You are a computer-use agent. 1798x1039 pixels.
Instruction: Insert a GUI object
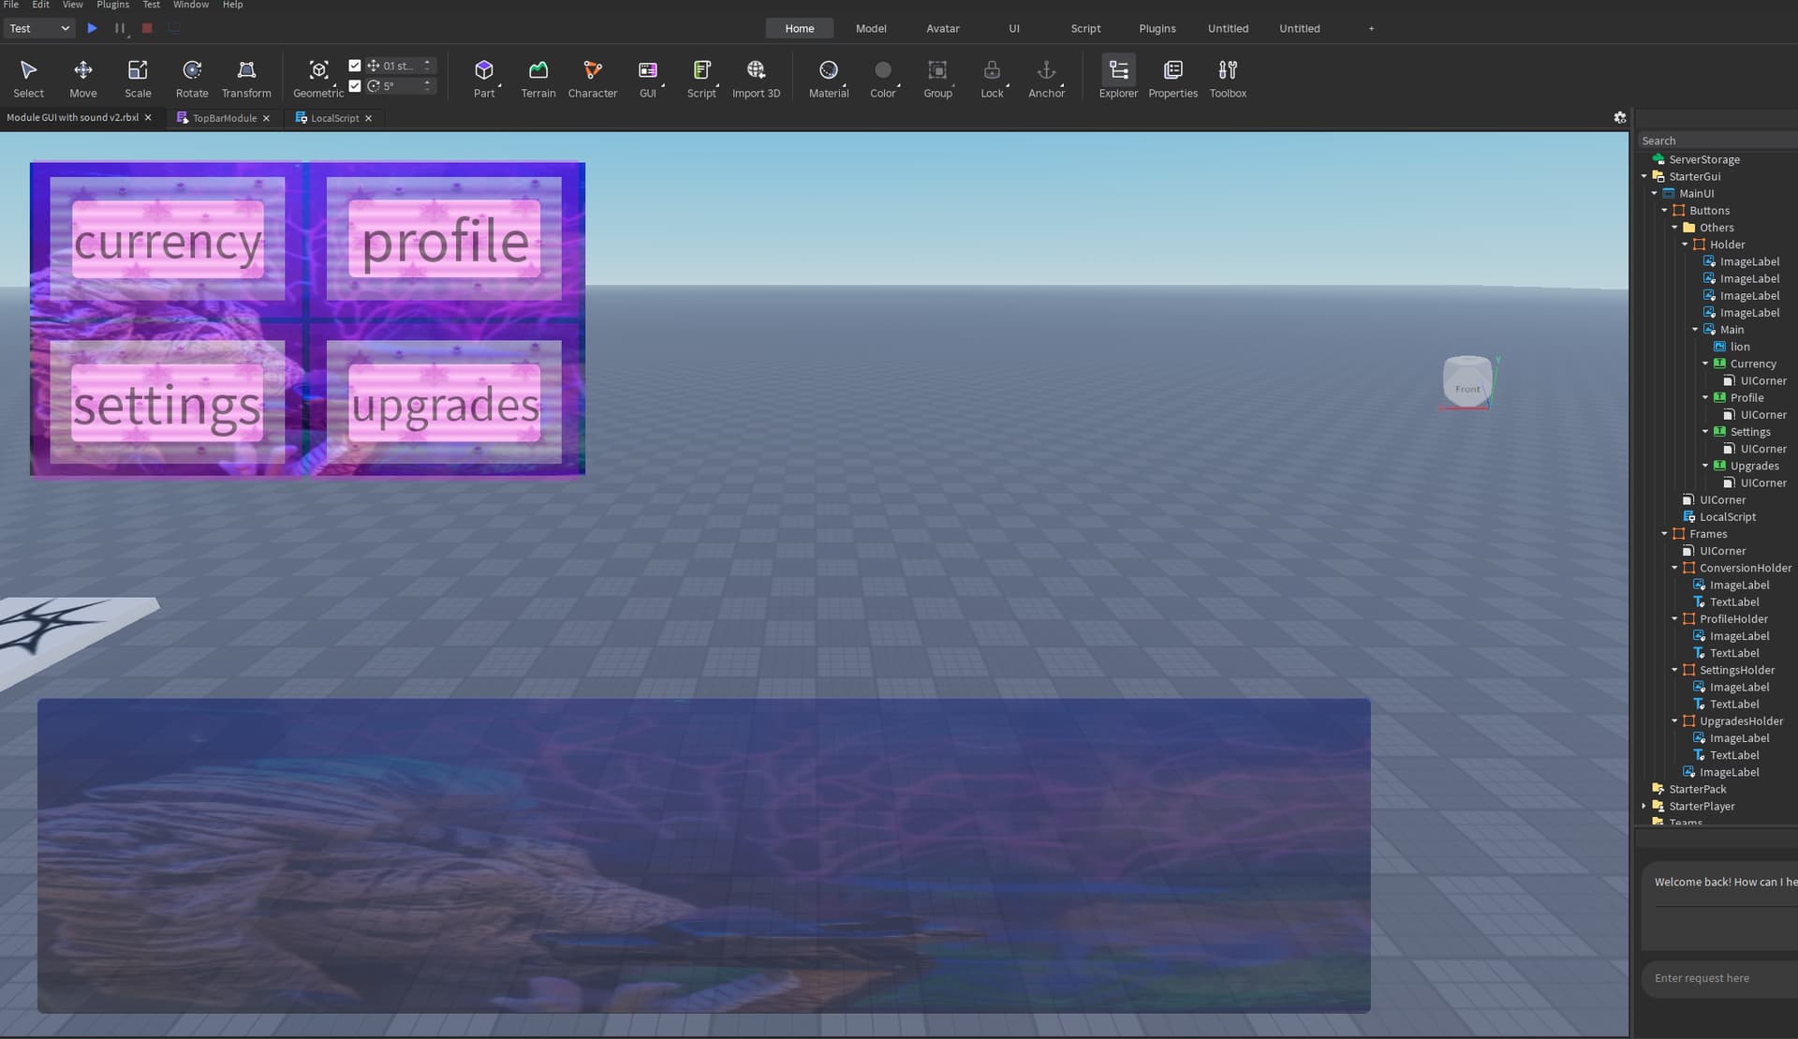coord(648,77)
